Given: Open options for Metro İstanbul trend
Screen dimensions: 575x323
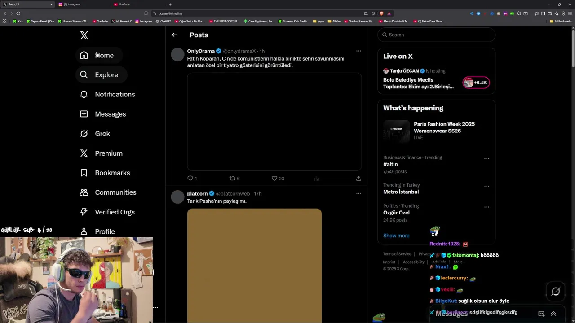Looking at the screenshot, I should point(487,186).
